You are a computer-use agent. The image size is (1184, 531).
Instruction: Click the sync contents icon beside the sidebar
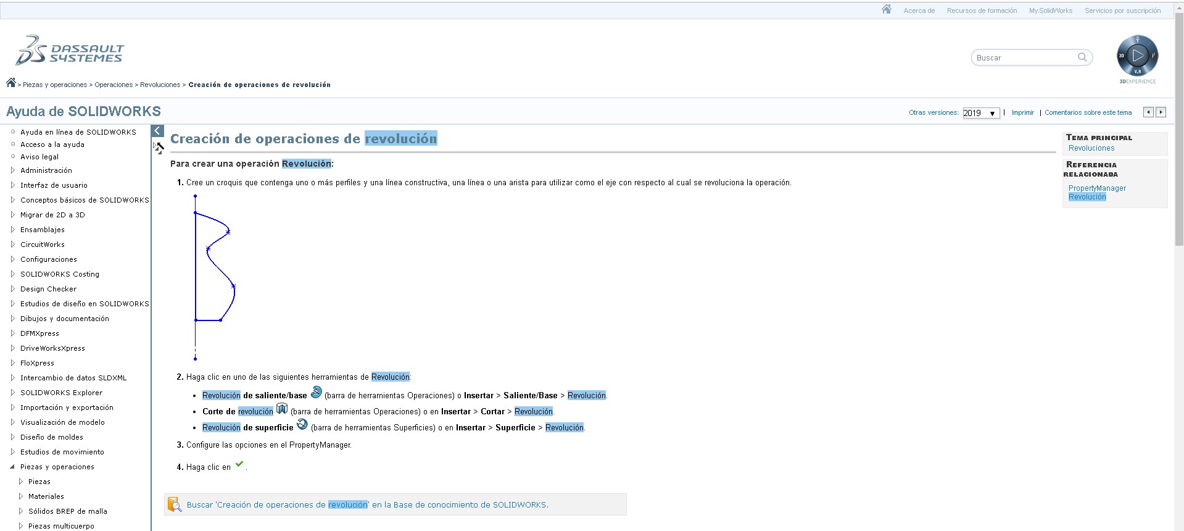[158, 148]
